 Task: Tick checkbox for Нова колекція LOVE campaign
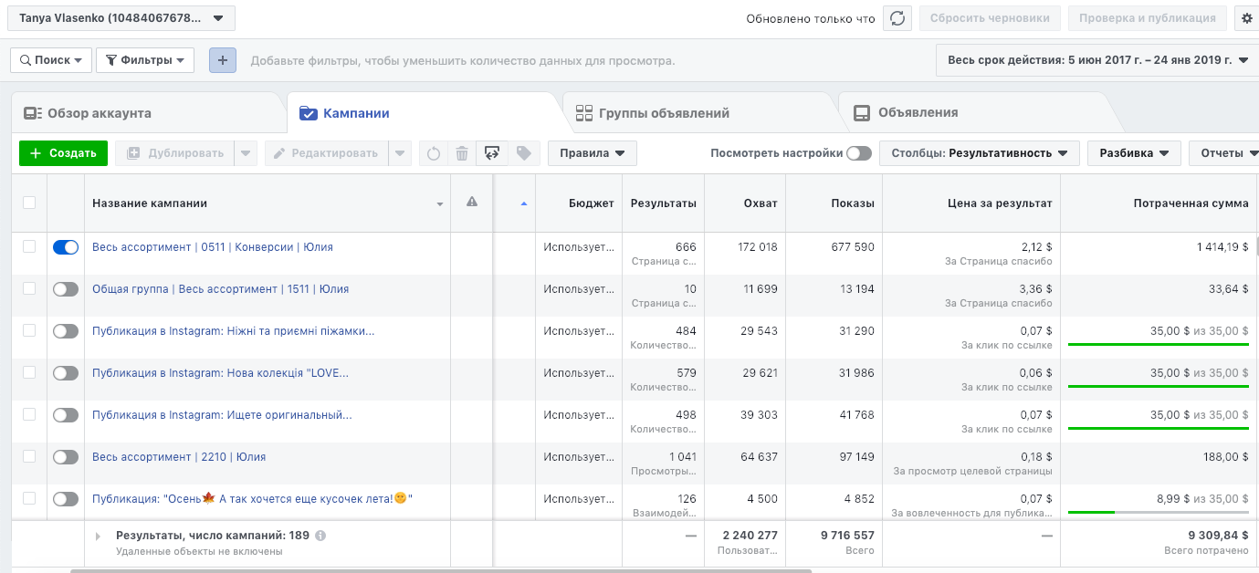click(29, 372)
